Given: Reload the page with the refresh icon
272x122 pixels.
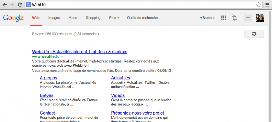Looking at the screenshot, I should click(x=20, y=5).
